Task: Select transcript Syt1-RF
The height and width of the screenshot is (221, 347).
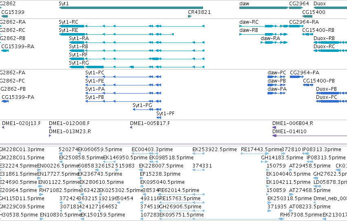Action: point(137,59)
